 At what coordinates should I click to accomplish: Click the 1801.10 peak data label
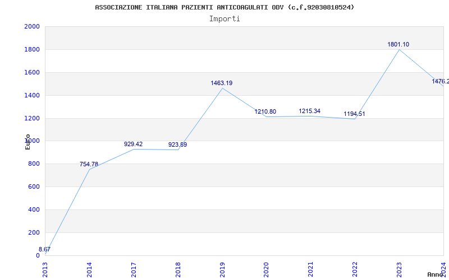tap(398, 45)
